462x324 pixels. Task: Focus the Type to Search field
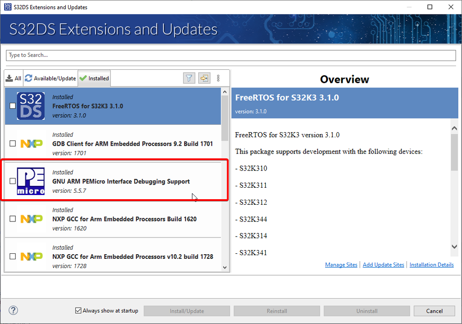pos(231,55)
